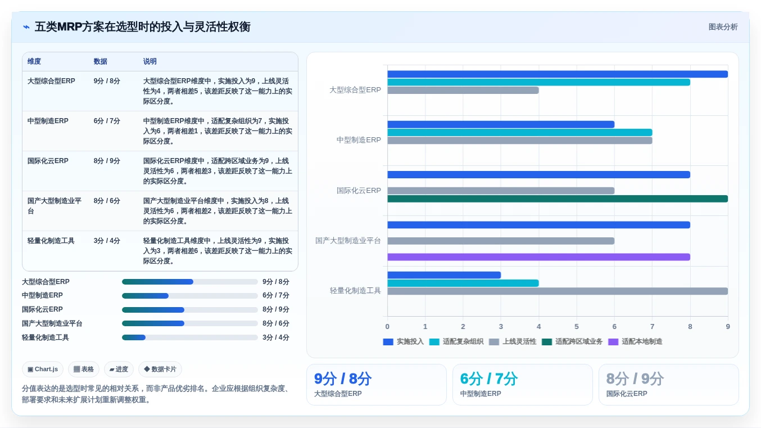Screen dimensions: 761x428
Task: Click 国产大型制造业平台 axis label in chart
Action: click(348, 241)
